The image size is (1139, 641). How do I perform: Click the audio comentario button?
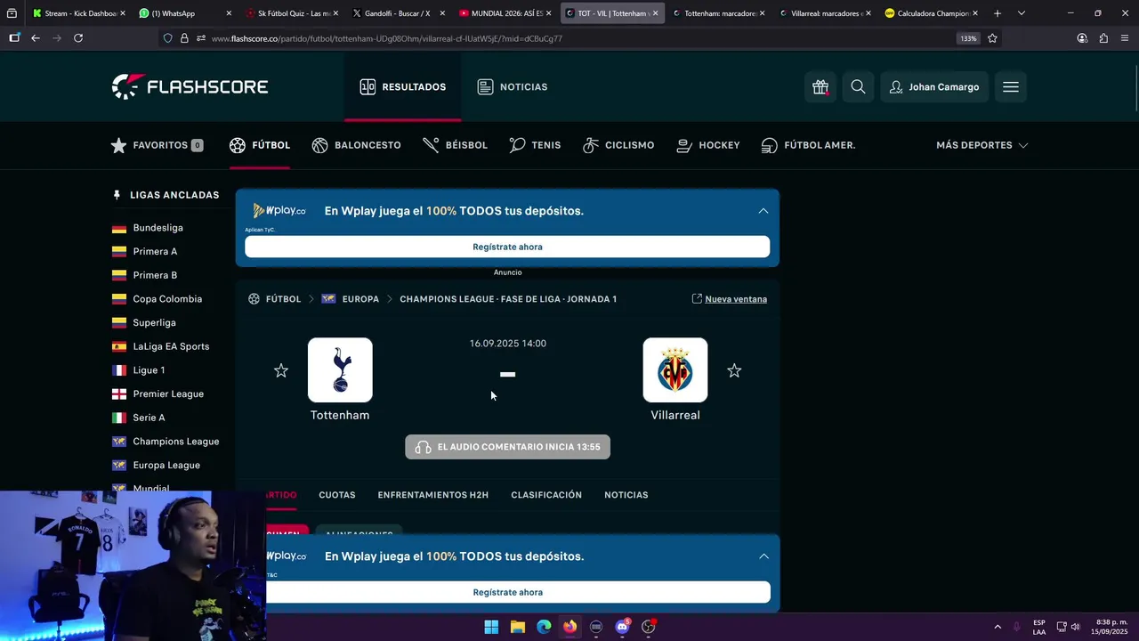pos(507,447)
